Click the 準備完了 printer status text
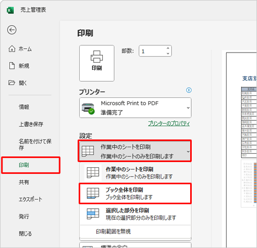This screenshot has height=248, width=257. [x=112, y=113]
